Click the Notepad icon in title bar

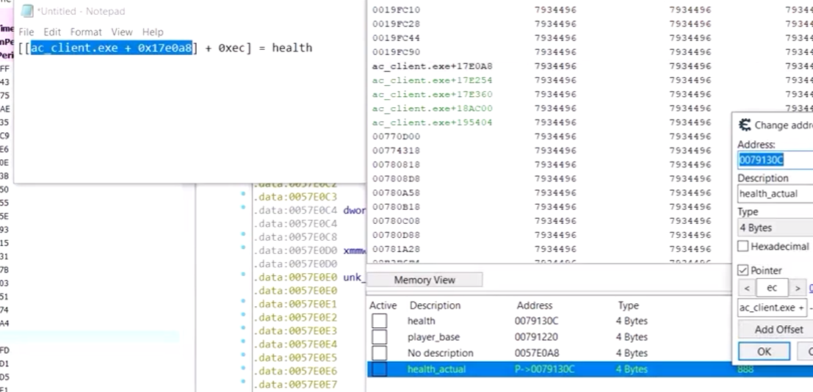coord(26,11)
